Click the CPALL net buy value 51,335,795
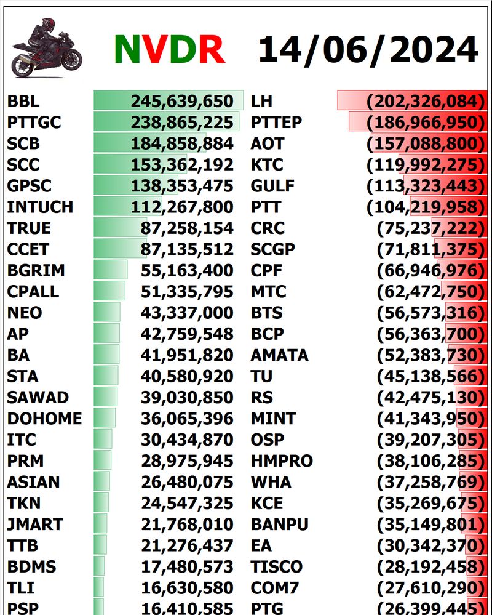This screenshot has width=492, height=615. click(x=187, y=292)
